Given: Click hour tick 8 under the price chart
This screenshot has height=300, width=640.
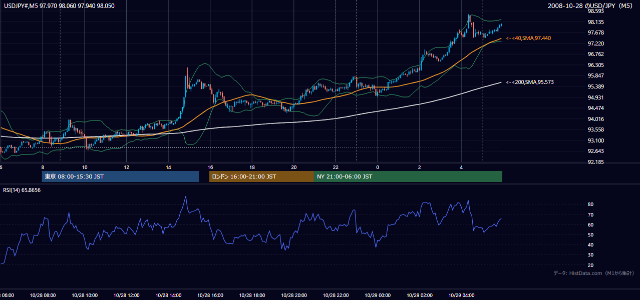Looking at the screenshot, I should 43,167.
